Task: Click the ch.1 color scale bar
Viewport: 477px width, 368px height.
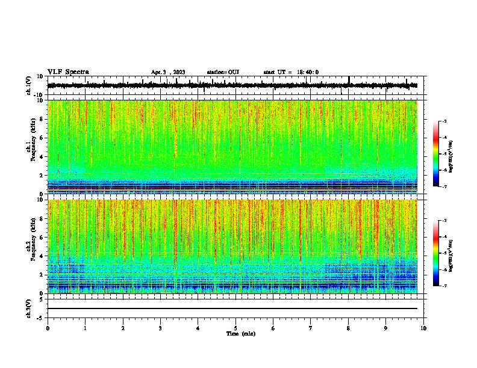Action: coord(435,154)
